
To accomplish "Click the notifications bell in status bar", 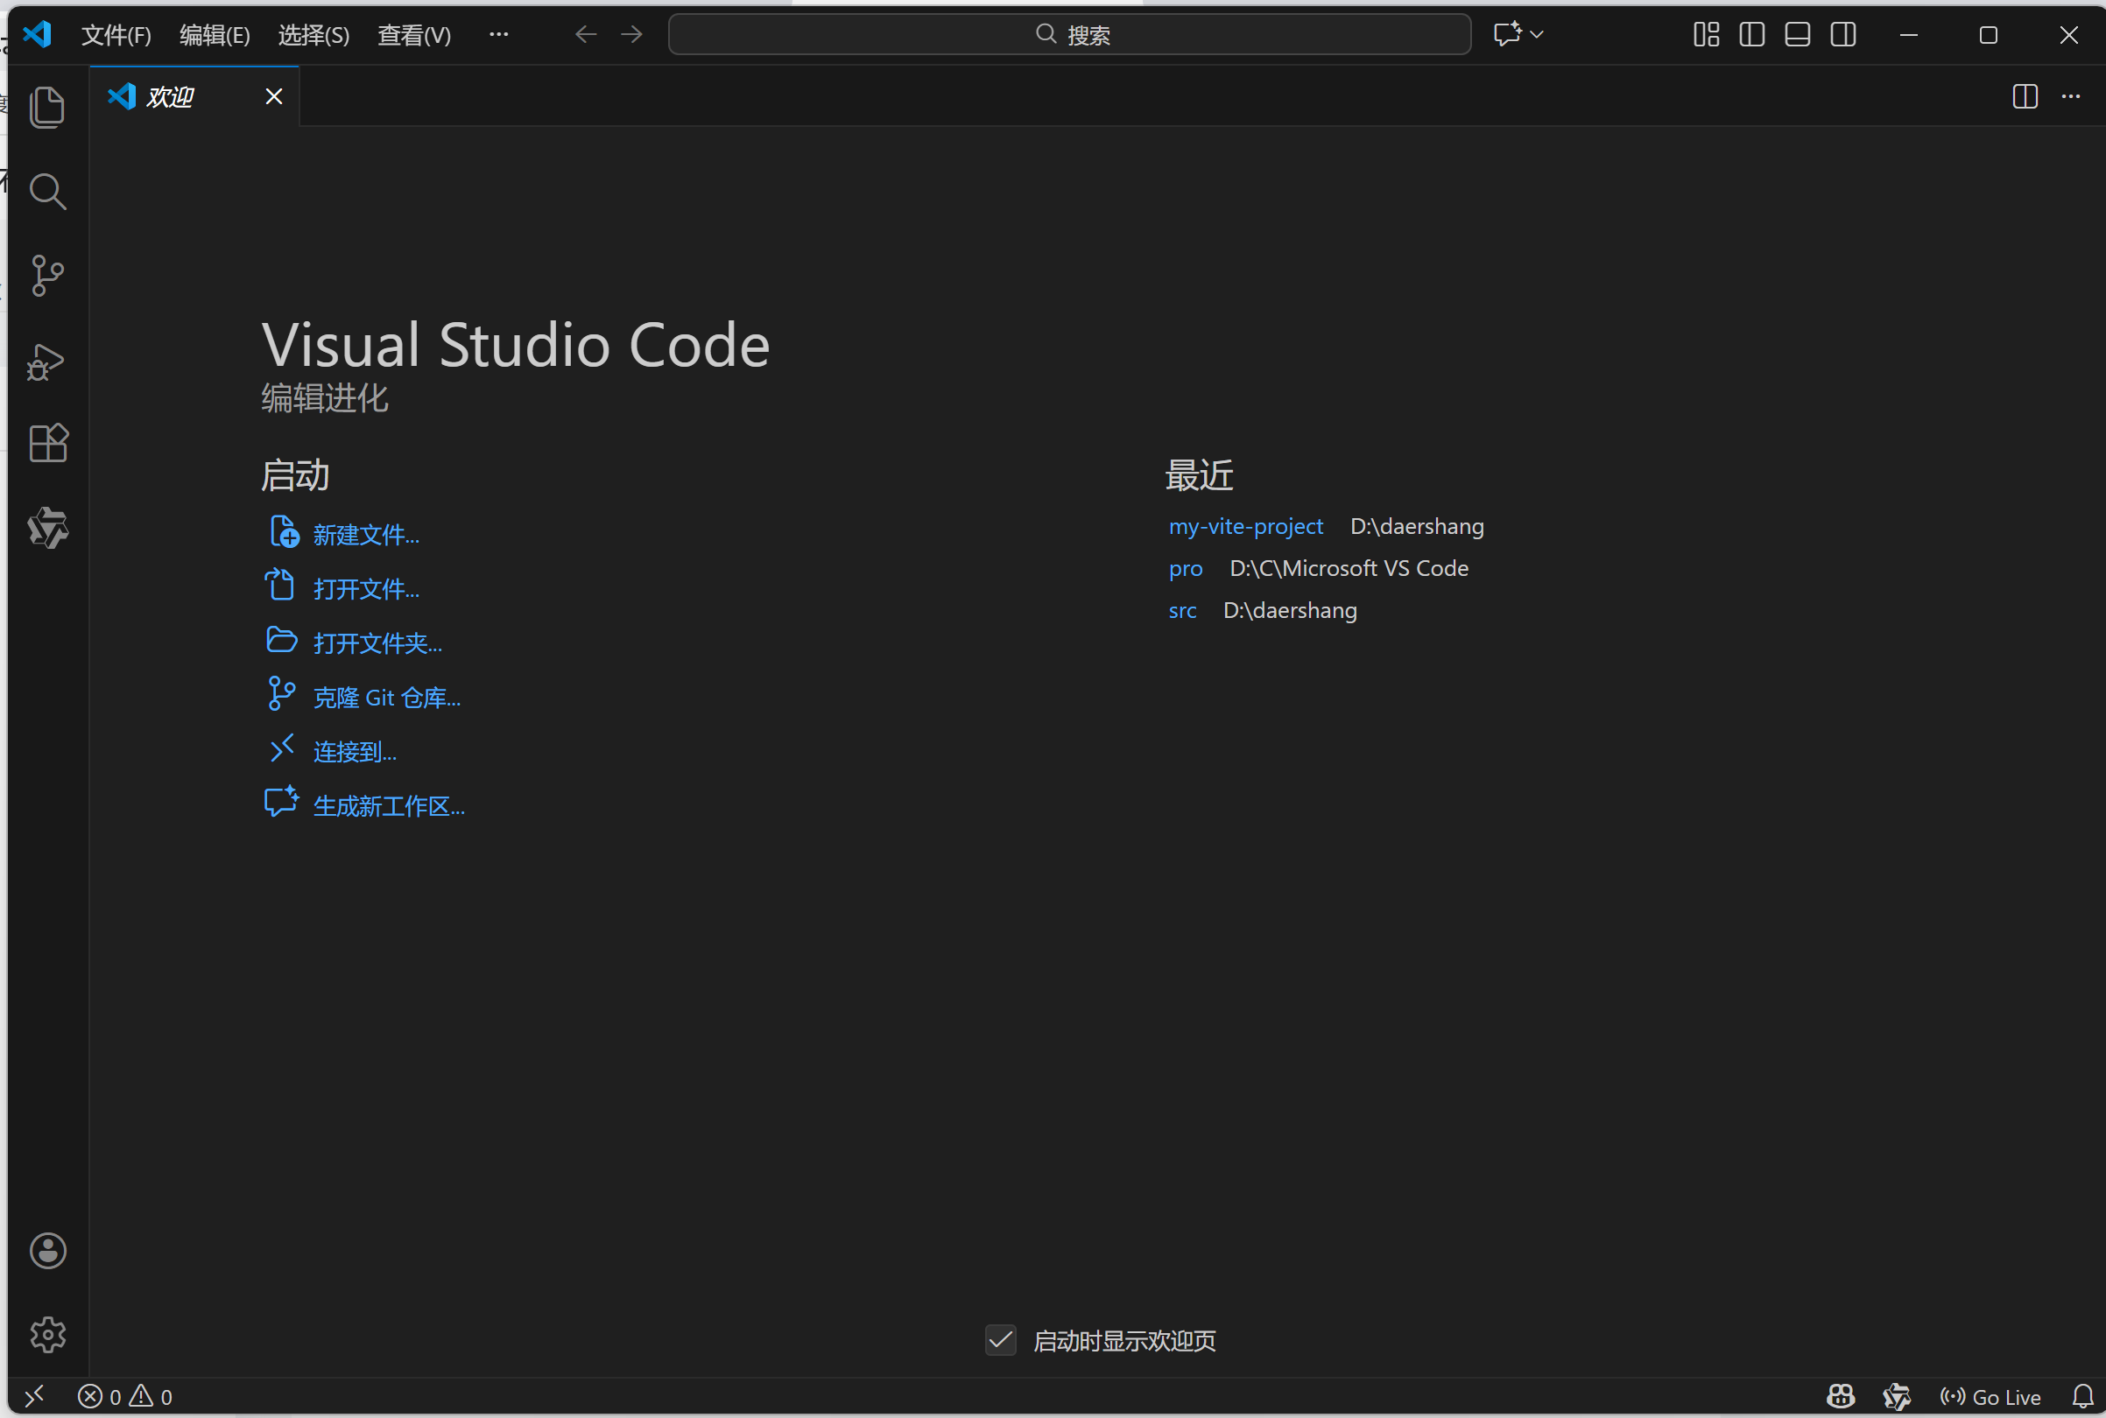I will click(2082, 1396).
